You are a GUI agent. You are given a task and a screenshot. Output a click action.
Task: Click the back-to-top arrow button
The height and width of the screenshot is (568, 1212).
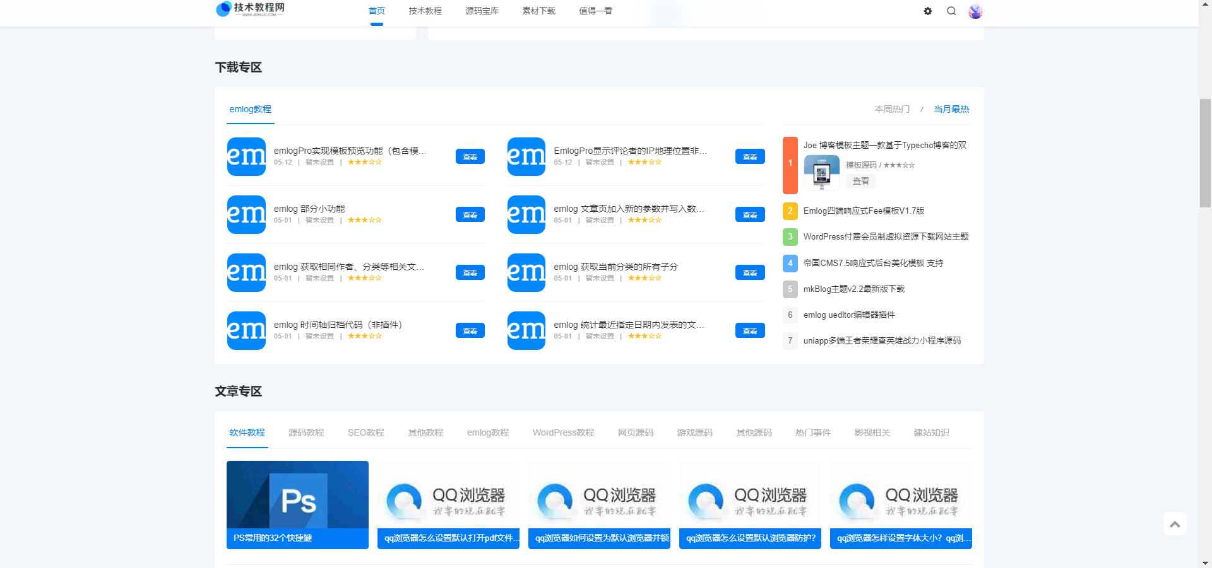pyautogui.click(x=1174, y=524)
